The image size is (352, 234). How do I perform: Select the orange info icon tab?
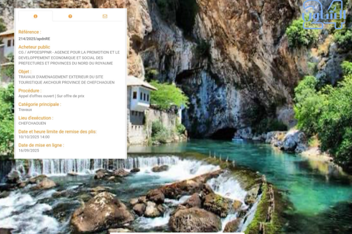click(x=35, y=16)
